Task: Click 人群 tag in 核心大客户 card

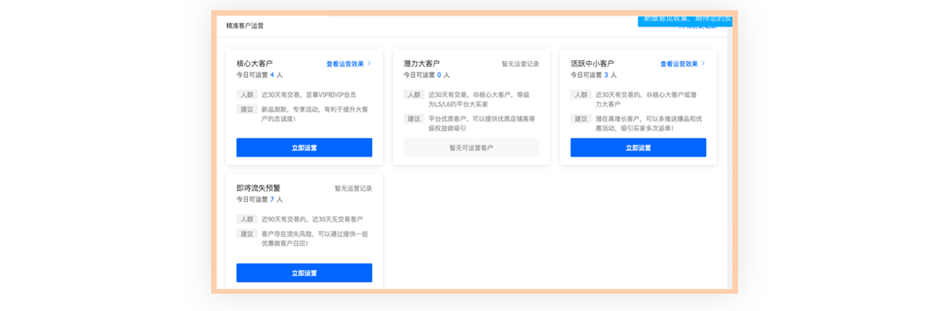Action: click(x=247, y=95)
